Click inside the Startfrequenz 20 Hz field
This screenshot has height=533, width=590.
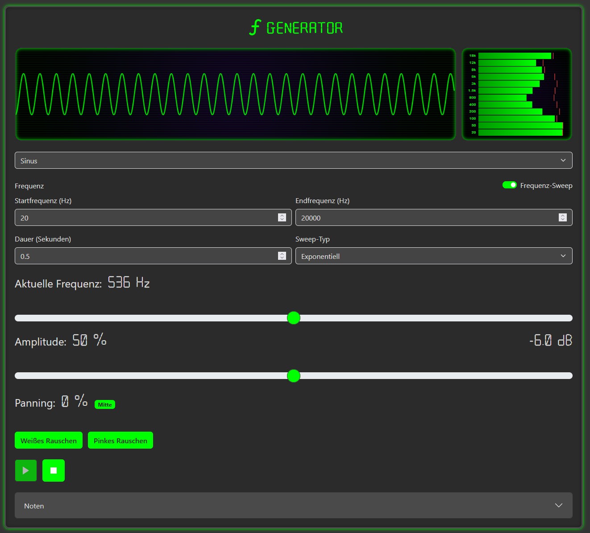coord(134,217)
